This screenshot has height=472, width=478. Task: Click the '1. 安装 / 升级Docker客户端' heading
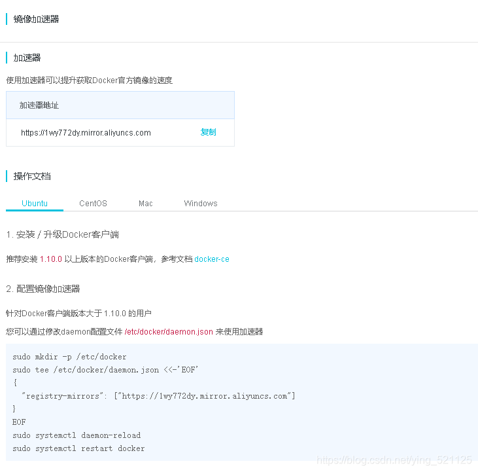click(63, 234)
